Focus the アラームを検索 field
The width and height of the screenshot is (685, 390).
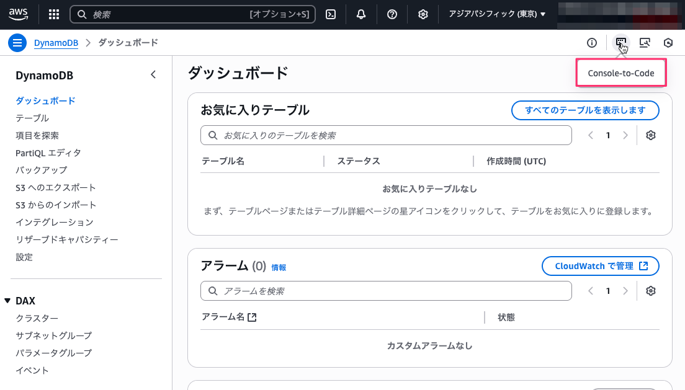[x=386, y=291]
